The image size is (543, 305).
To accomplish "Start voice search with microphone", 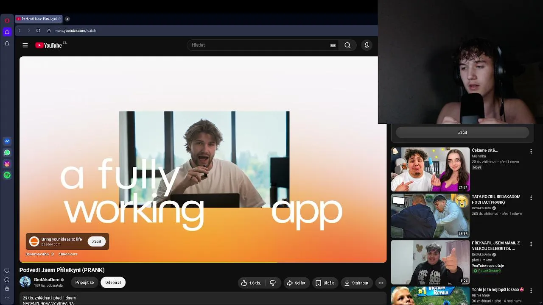I will coord(367,45).
